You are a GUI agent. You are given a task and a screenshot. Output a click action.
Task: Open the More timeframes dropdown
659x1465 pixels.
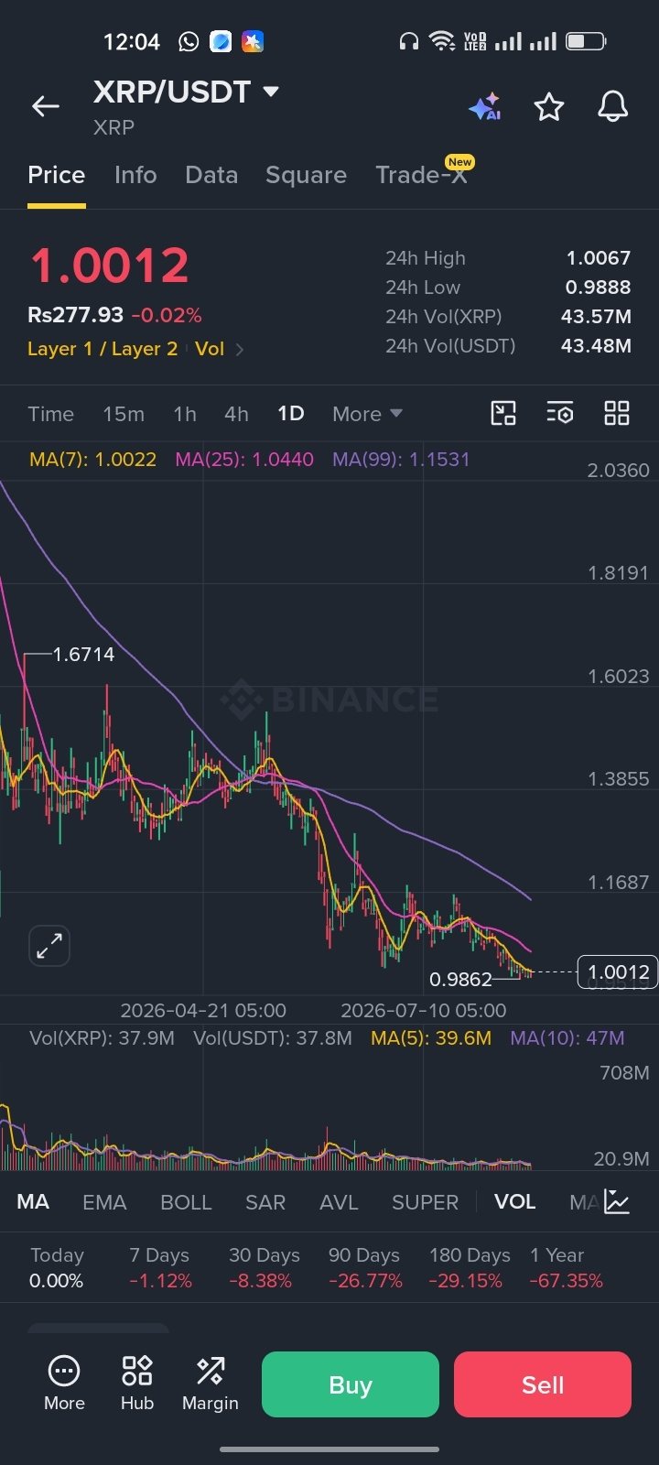click(x=367, y=414)
